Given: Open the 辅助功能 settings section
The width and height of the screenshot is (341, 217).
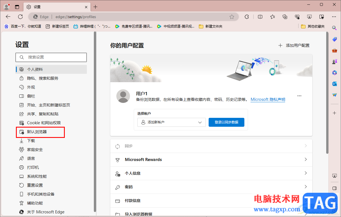Looking at the screenshot, I should pos(51,203).
